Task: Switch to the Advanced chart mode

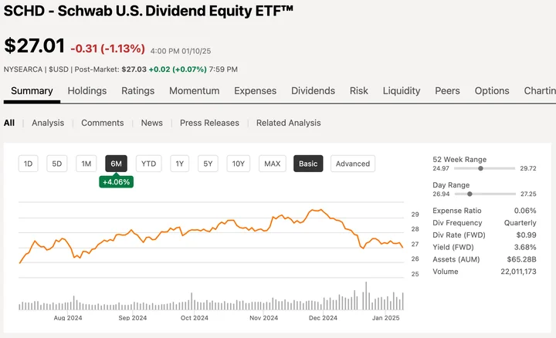Action: click(x=353, y=164)
